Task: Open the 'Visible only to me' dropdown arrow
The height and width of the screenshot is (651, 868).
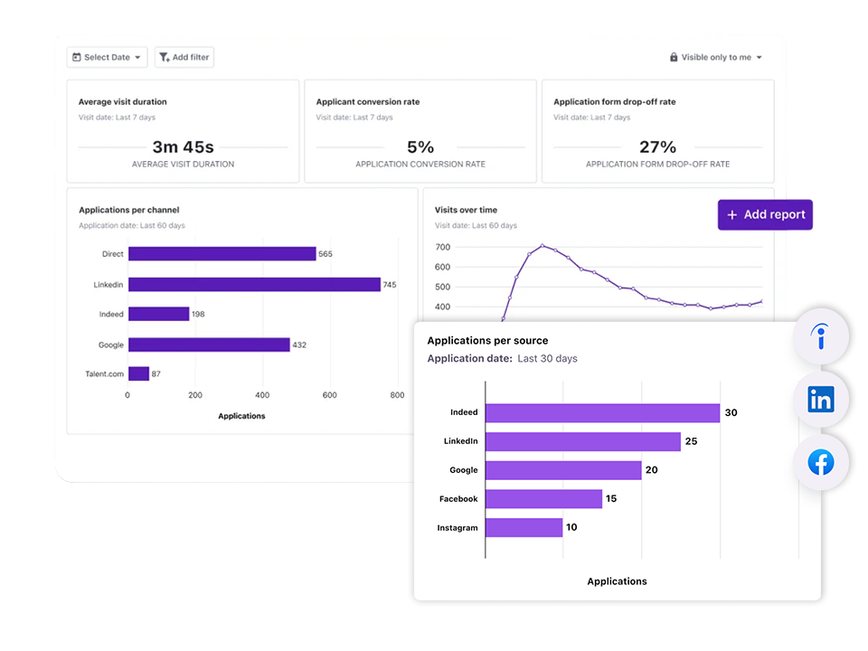Action: 759,58
